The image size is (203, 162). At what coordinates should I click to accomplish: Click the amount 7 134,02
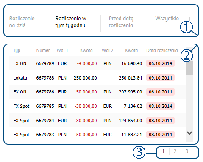coord(133,106)
